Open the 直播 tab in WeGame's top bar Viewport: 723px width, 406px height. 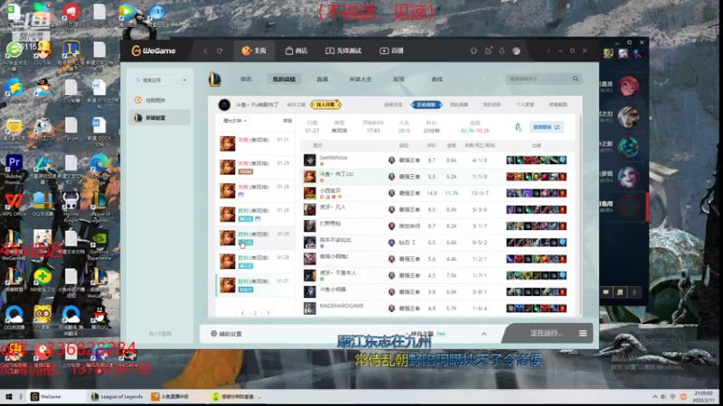(x=391, y=51)
